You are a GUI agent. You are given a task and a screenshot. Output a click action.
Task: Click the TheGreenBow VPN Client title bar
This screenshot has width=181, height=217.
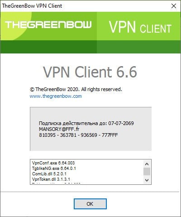tap(85, 6)
